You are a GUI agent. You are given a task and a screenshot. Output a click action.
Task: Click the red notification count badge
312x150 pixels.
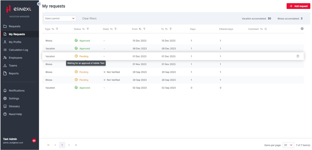34,141
